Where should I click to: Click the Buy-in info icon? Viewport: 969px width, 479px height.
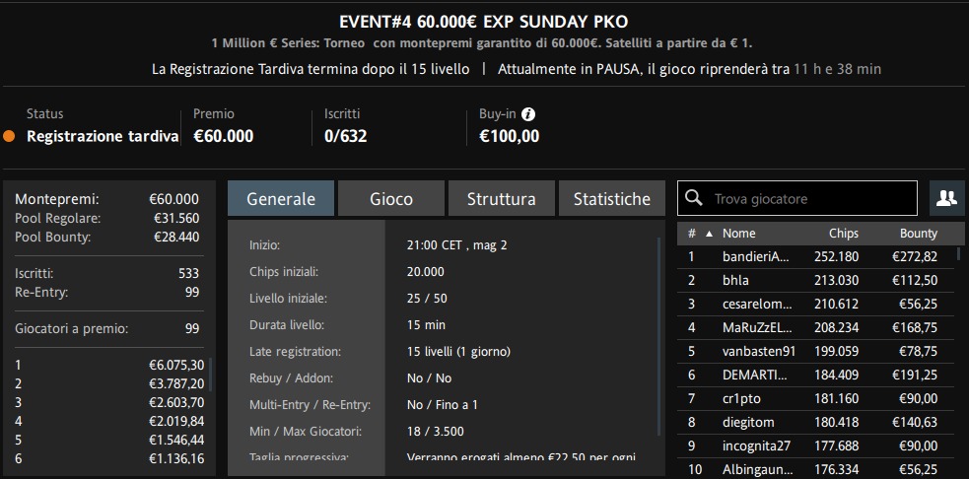527,114
